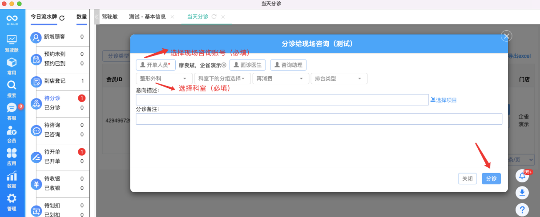
Task: Open the 排台类型 dropdown
Action: click(339, 79)
